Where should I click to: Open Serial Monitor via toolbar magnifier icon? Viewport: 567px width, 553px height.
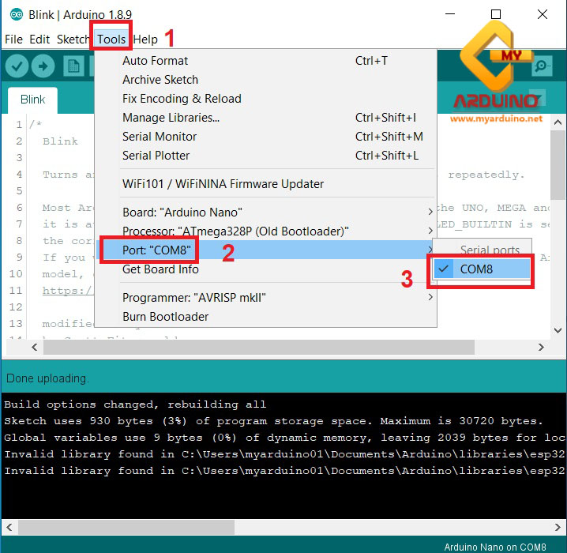coord(542,66)
